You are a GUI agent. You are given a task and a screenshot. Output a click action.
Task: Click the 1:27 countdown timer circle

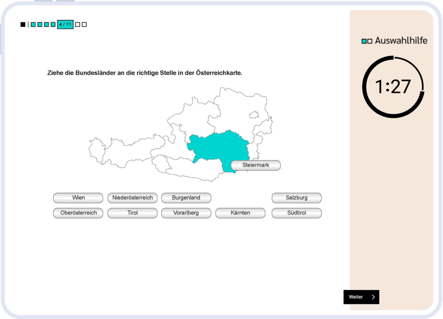(x=393, y=87)
